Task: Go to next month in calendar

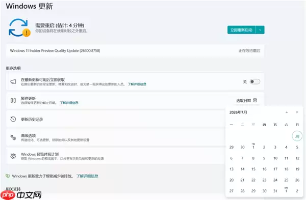Action: (x=297, y=112)
